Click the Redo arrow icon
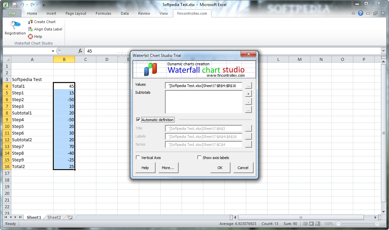This screenshot has height=230, width=389. coord(32,5)
